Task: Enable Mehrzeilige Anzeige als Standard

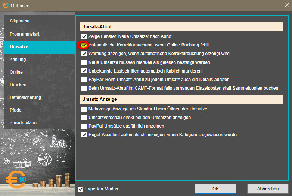Action: pyautogui.click(x=84, y=109)
